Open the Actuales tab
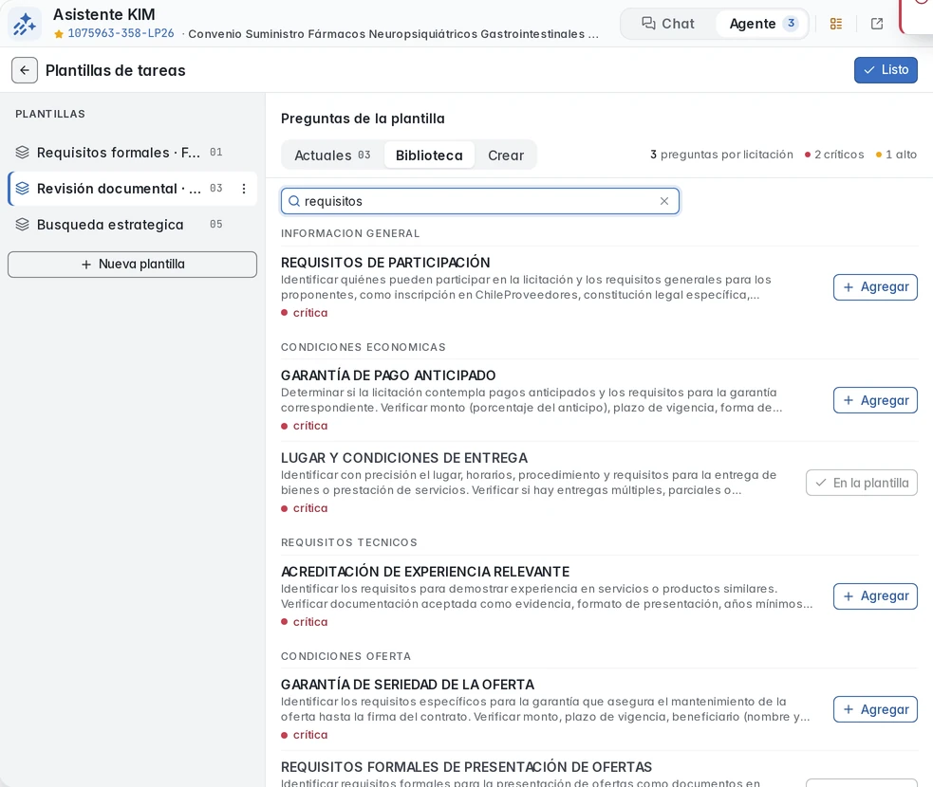933x787 pixels. click(x=332, y=156)
